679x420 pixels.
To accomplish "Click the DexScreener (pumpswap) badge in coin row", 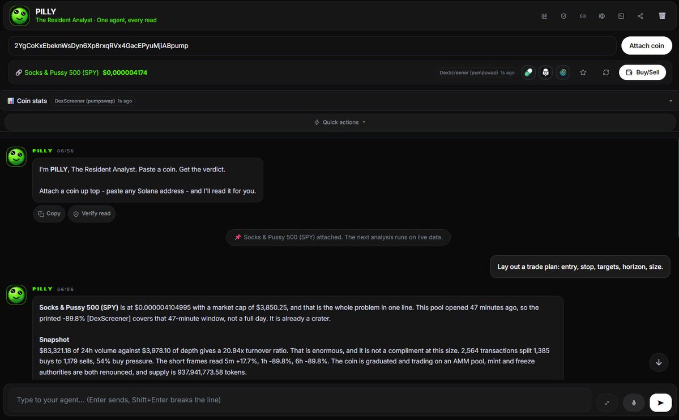I will click(x=477, y=73).
